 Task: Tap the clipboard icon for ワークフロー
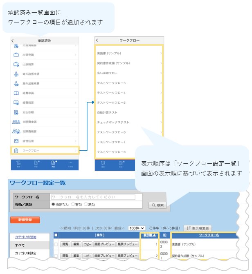tap(16, 151)
